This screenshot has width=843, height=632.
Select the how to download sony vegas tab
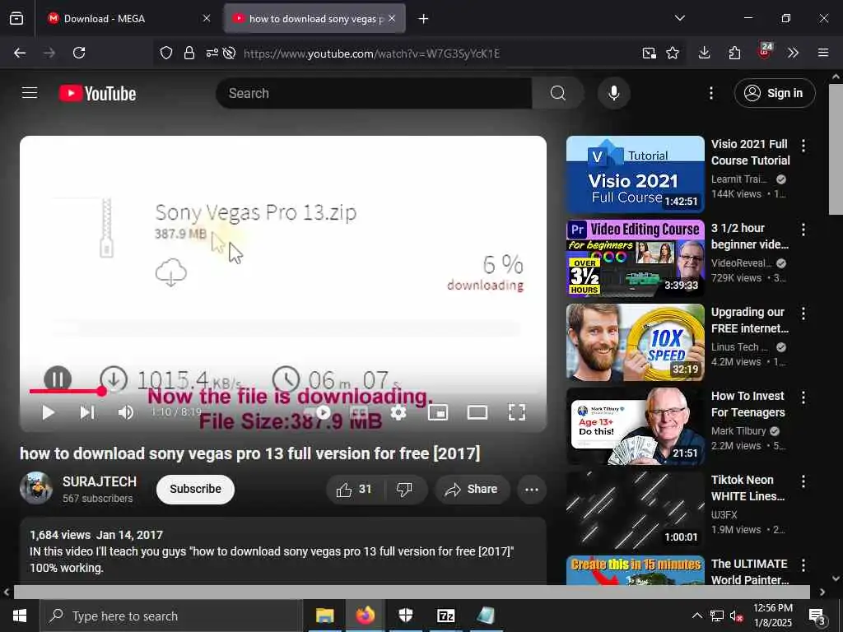pos(314,19)
